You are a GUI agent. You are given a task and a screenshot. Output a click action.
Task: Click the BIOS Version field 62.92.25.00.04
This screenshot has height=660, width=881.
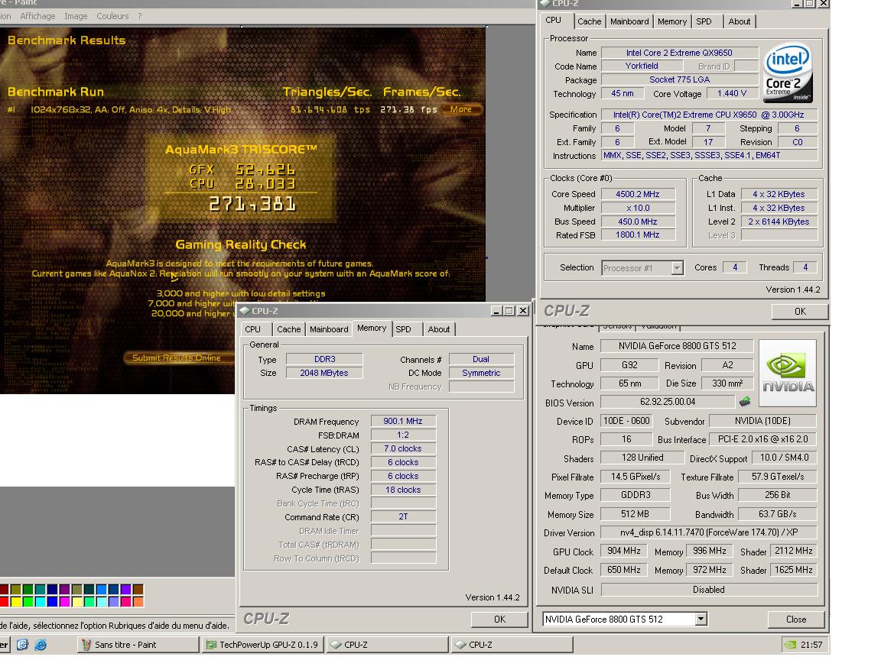point(668,402)
